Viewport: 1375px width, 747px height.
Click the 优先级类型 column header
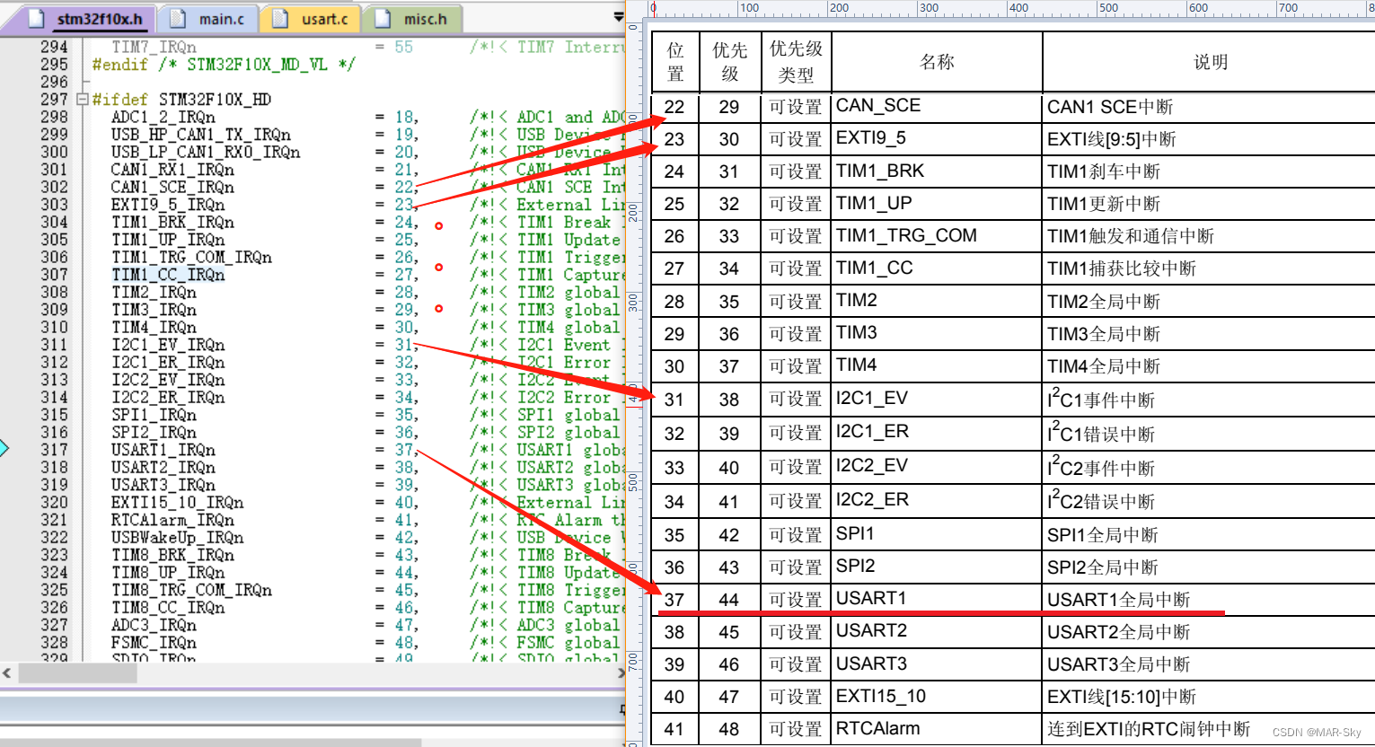tap(796, 61)
